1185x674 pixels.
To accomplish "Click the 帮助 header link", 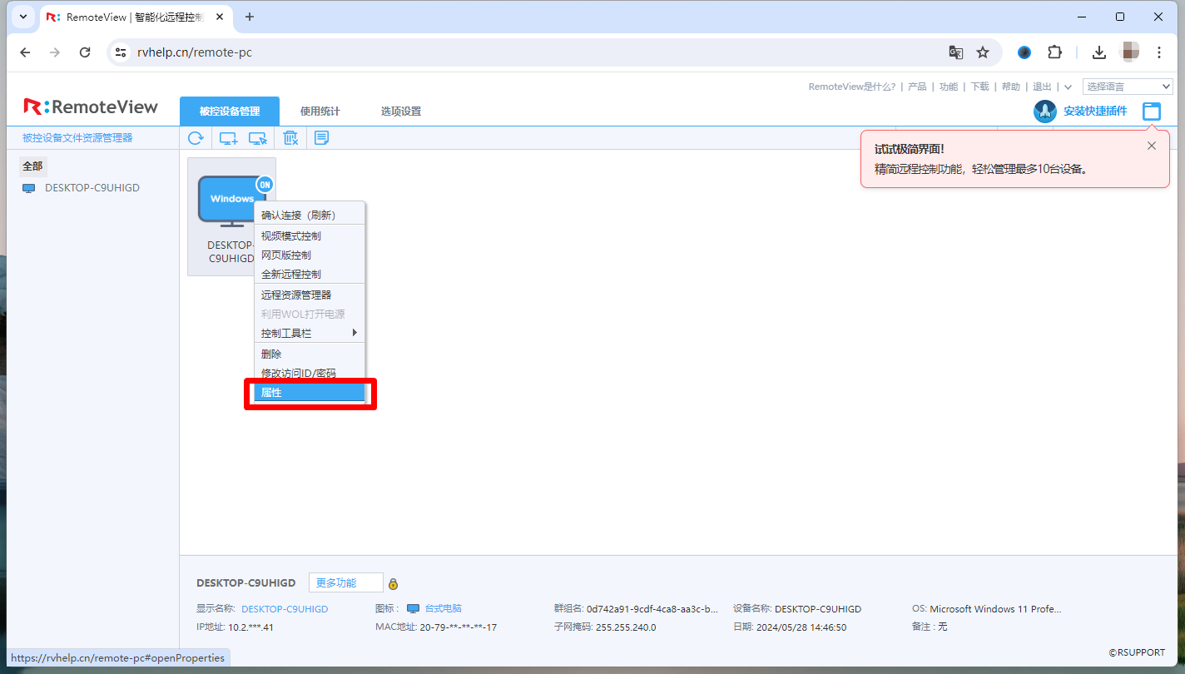I will pos(1011,87).
